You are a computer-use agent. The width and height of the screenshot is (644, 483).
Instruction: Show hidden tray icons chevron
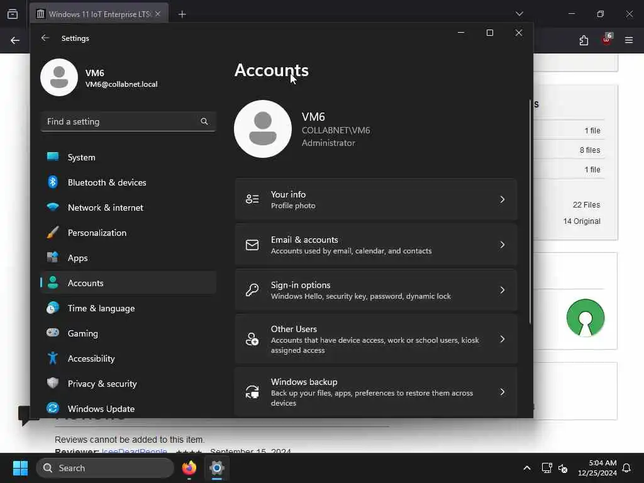527,468
